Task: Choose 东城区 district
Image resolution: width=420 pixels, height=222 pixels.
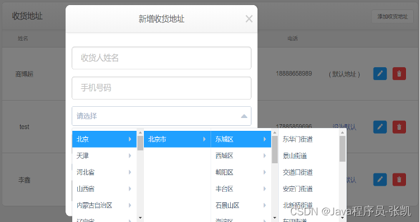Action: coord(241,139)
